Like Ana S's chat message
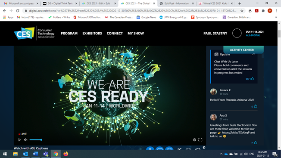281x158 pixels. coord(256,143)
